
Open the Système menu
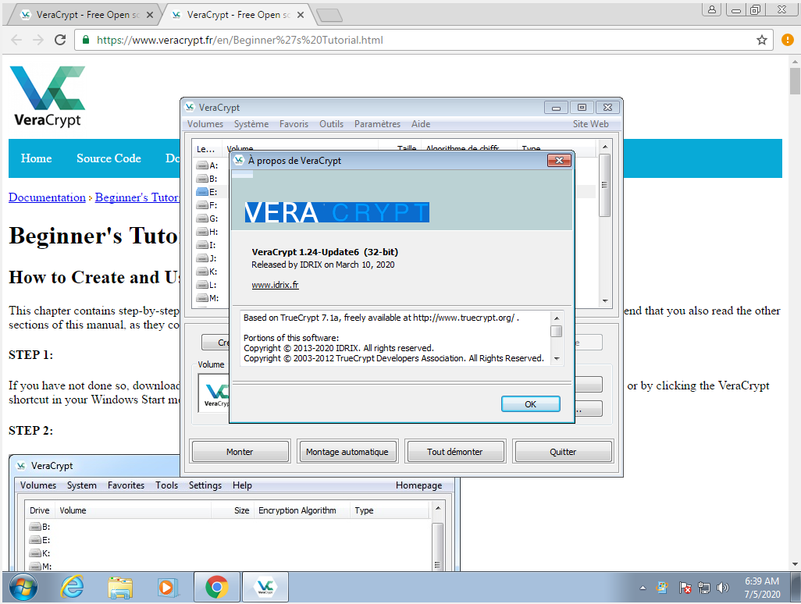point(251,124)
